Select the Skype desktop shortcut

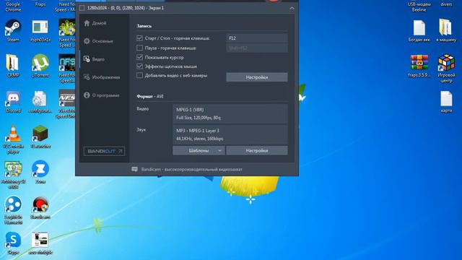click(13, 243)
